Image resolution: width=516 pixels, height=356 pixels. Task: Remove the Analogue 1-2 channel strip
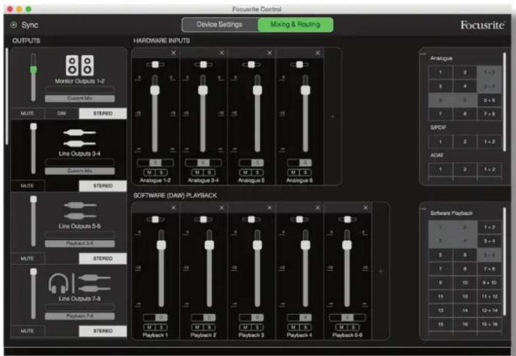(x=174, y=52)
